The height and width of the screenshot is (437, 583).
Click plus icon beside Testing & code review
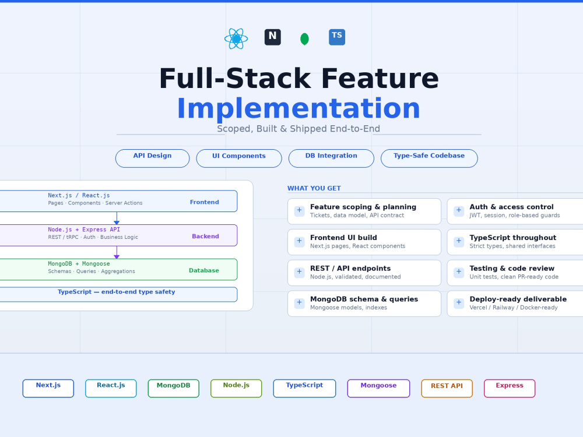tap(459, 272)
